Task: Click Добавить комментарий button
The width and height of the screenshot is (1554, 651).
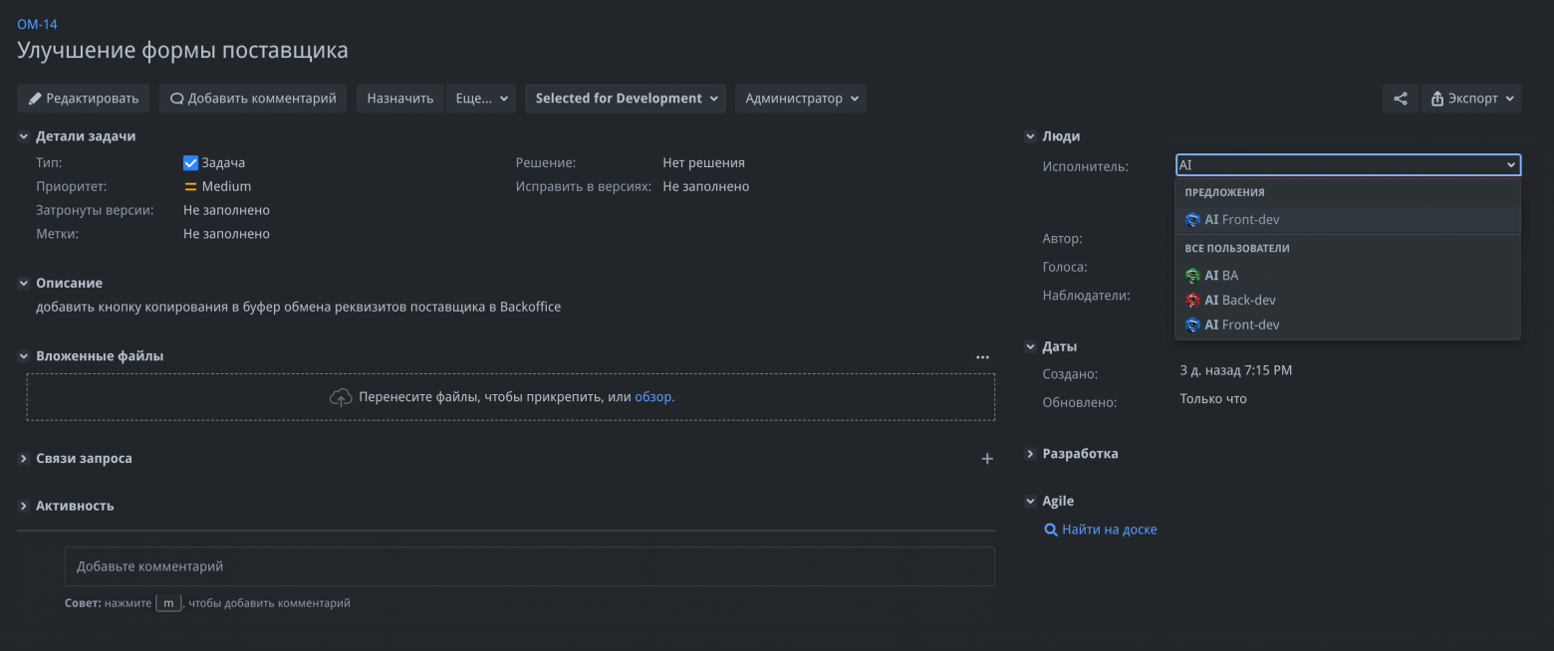Action: point(253,99)
